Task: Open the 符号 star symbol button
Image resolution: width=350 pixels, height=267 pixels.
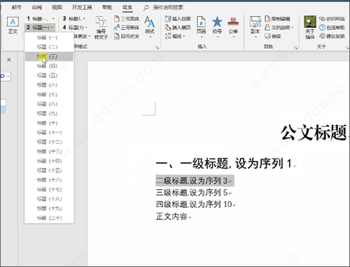Action: coord(217,27)
